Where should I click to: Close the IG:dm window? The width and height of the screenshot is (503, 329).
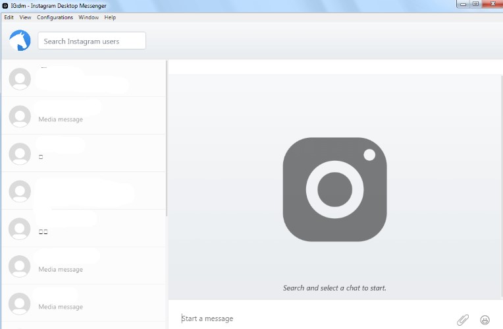492,4
